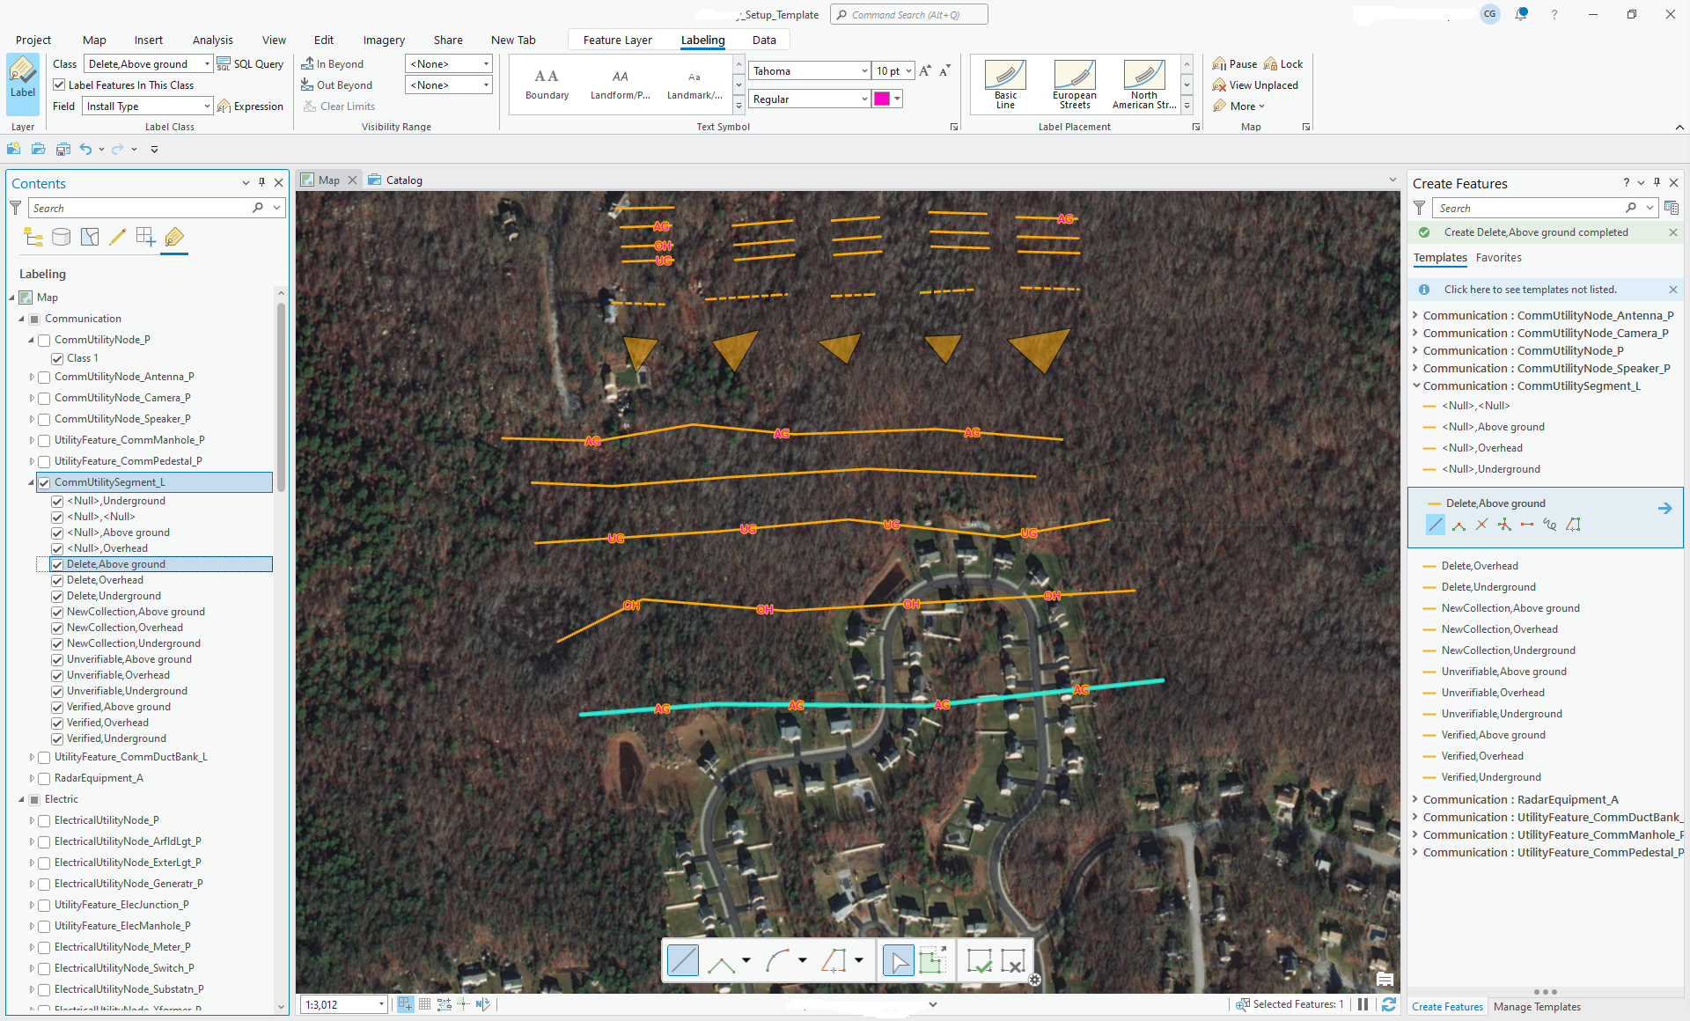Click the magenta text color swatch
Viewport: 1690px width, 1021px height.
tap(881, 99)
